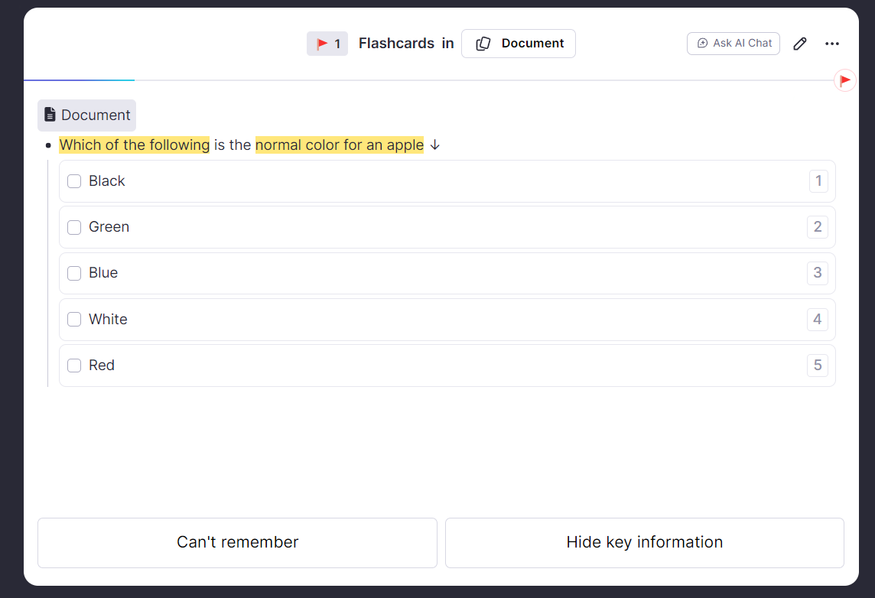Open the Document source button in header
Image resolution: width=875 pixels, height=598 pixels.
click(519, 44)
